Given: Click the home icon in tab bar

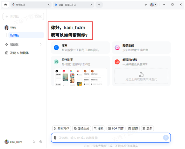Looking at the screenshot, I should pos(5,5).
